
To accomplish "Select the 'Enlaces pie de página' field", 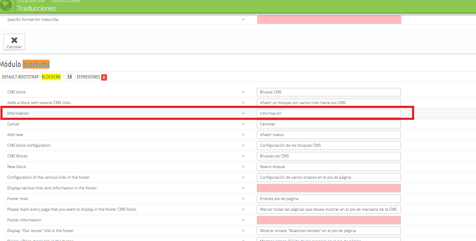I will (329, 199).
